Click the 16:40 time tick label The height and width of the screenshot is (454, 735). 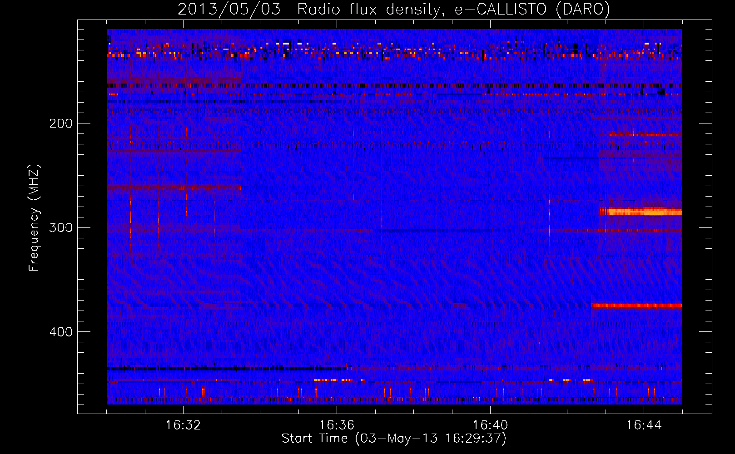click(490, 425)
